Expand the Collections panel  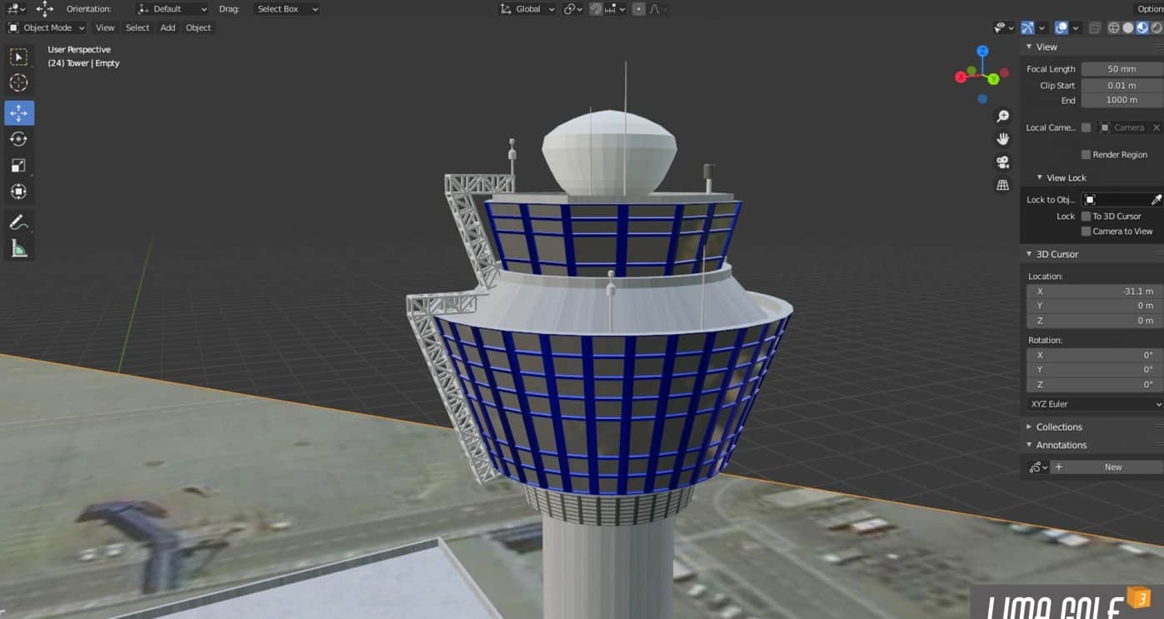1058,427
